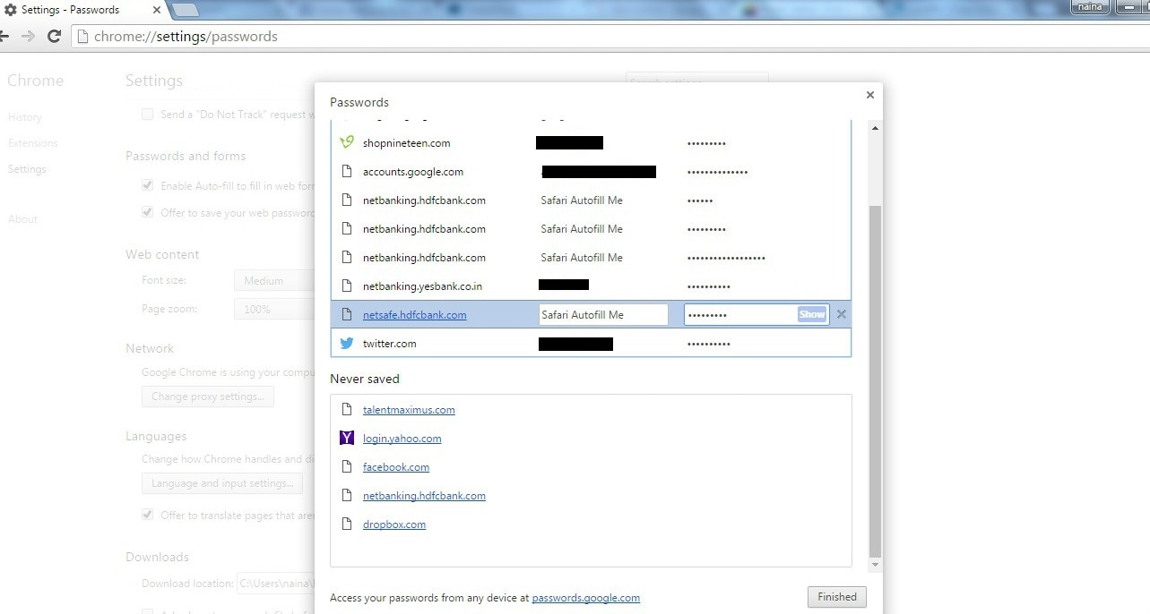Toggle the Enable Auto-fill checkbox
Image resolution: width=1150 pixels, height=614 pixels.
147,186
